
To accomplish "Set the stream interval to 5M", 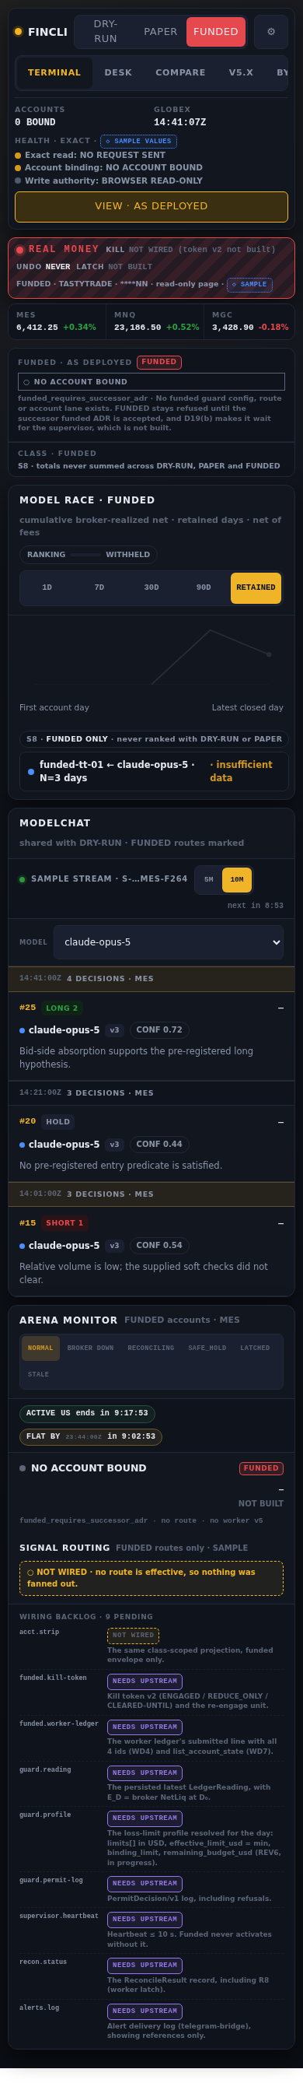I will (x=208, y=880).
